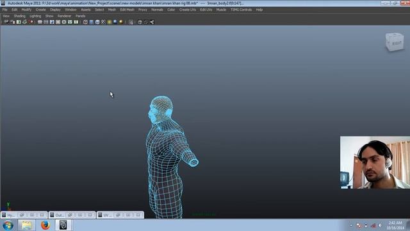Toggle the X-Ray Joints icon

click(152, 22)
